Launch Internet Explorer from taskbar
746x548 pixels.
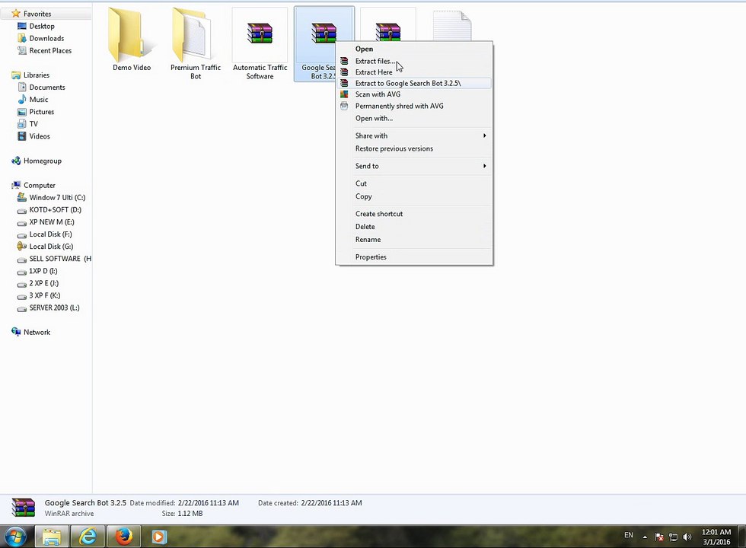click(88, 537)
